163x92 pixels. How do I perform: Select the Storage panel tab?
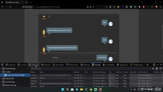[96, 65]
